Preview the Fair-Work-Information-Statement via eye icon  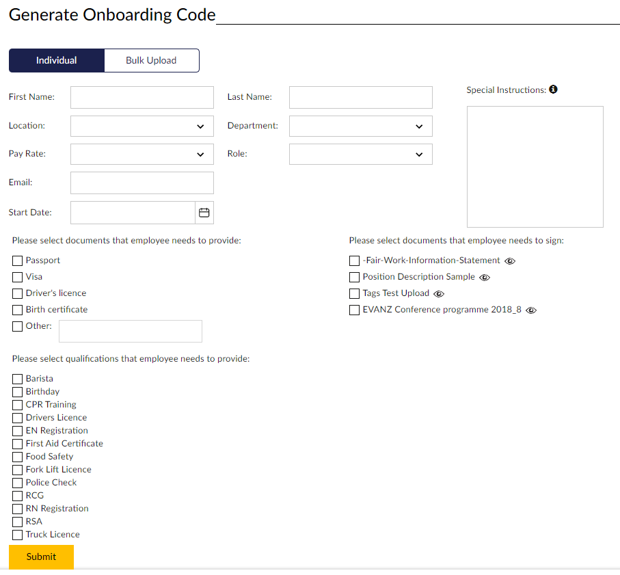tap(510, 261)
